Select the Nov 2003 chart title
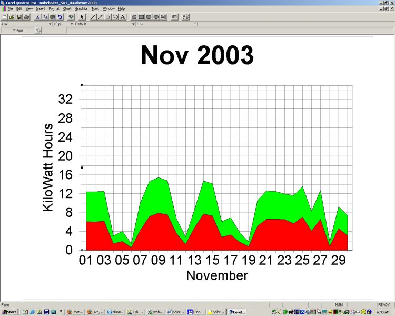Image resolution: width=395 pixels, height=316 pixels. coord(197,56)
